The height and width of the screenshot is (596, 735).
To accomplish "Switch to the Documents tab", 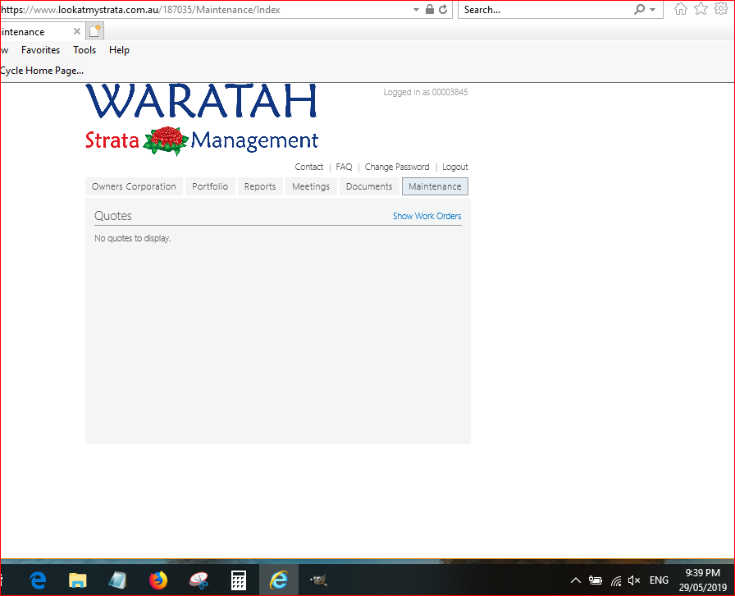I will coord(369,186).
